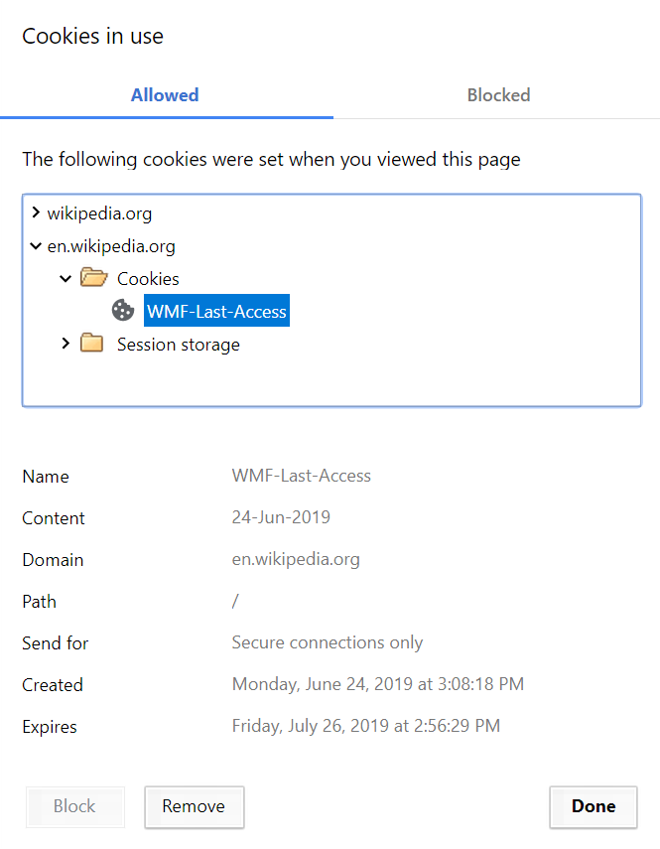660x849 pixels.
Task: Expand the wikipedia.org tree node
Action: 36,212
